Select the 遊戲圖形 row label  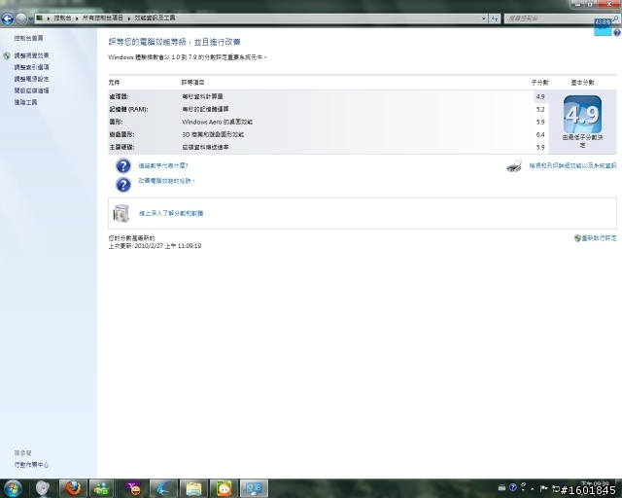tap(121, 134)
